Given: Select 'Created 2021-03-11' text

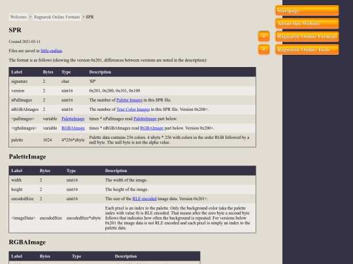Looking at the screenshot, I should coord(25,42).
